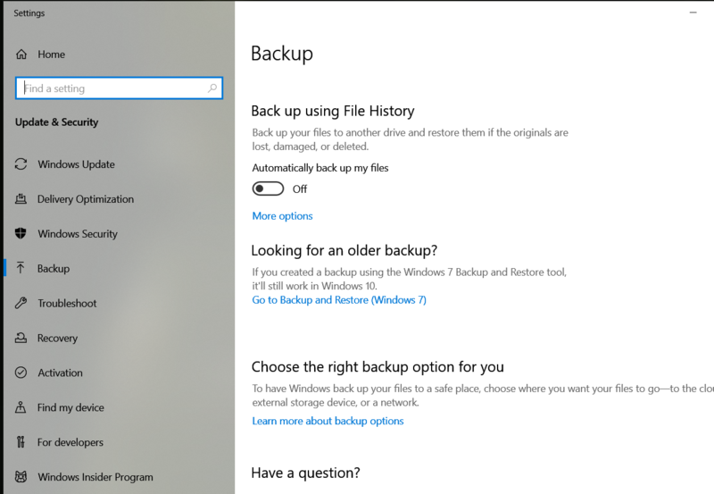The height and width of the screenshot is (494, 714).
Task: Open More options for File History
Action: point(282,216)
